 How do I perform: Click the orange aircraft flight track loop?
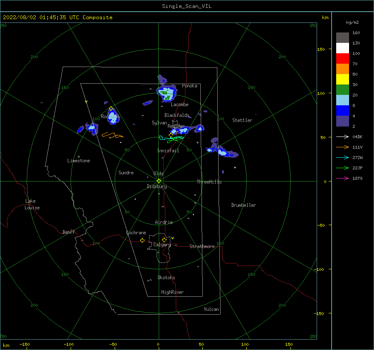(x=112, y=135)
